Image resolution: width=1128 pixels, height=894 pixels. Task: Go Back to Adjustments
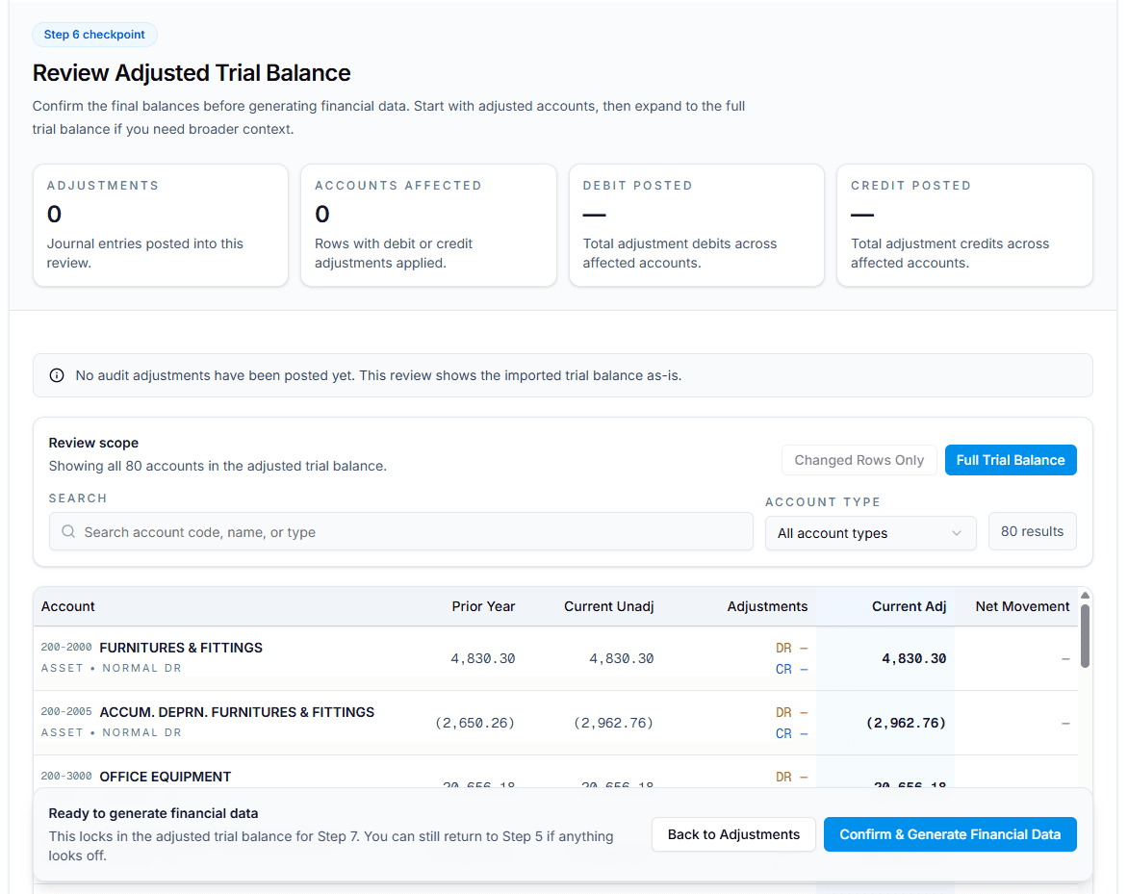click(733, 834)
